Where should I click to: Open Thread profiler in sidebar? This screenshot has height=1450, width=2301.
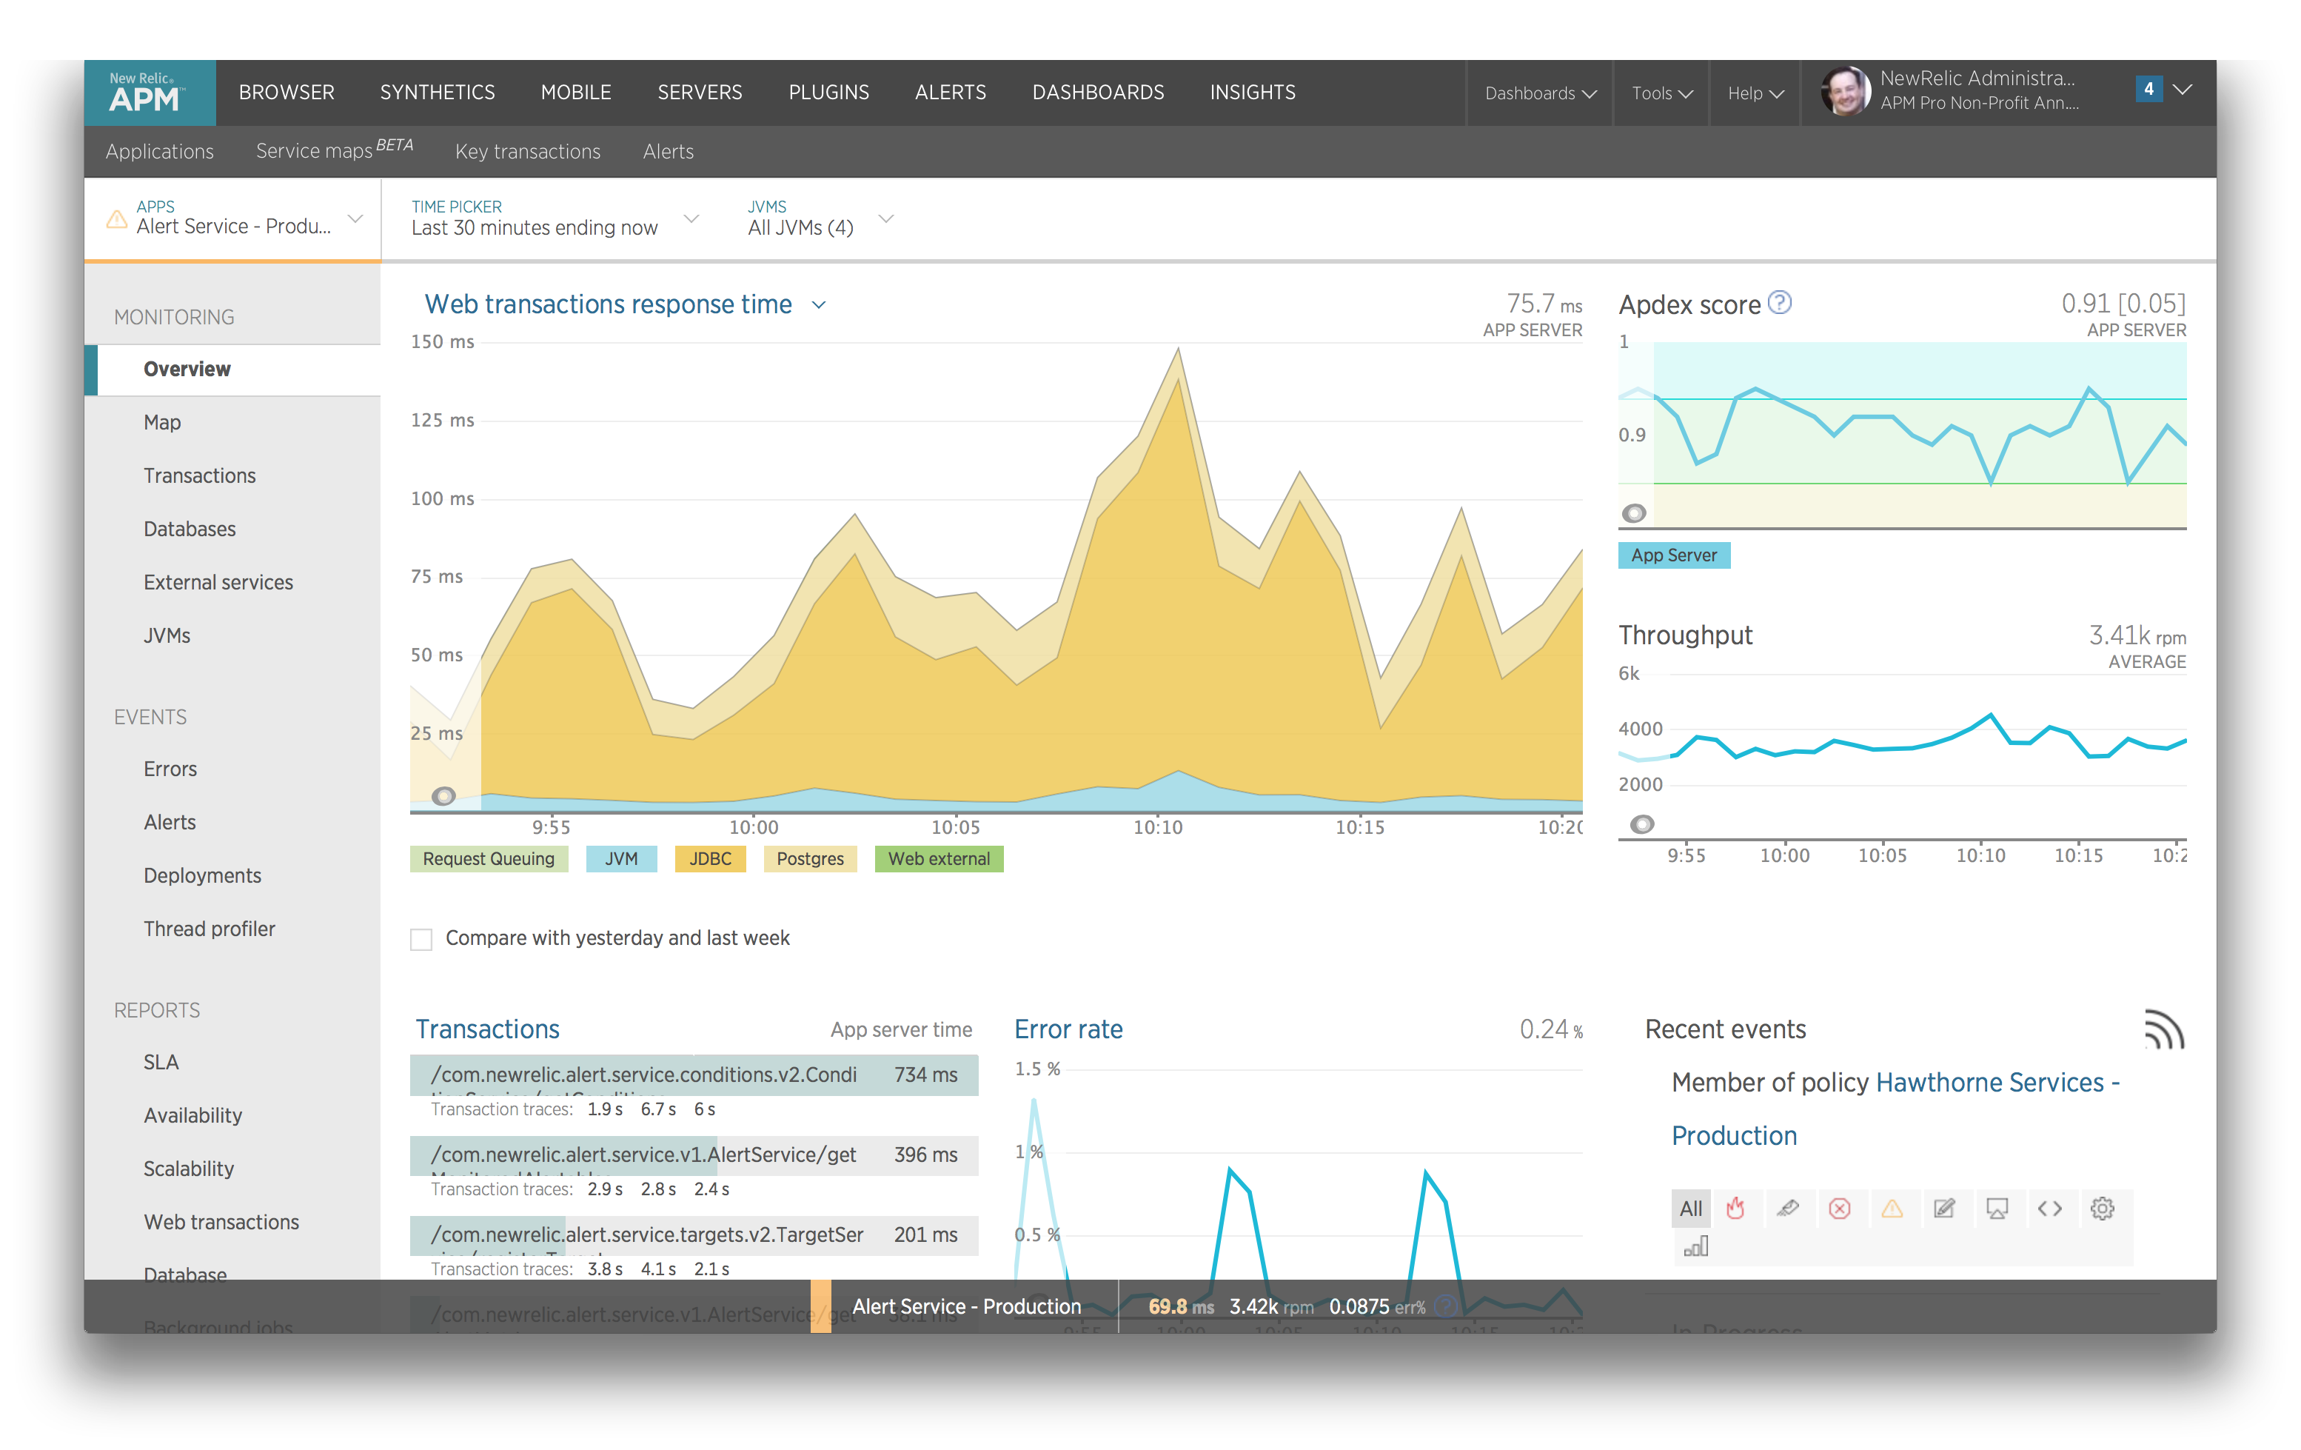210,929
